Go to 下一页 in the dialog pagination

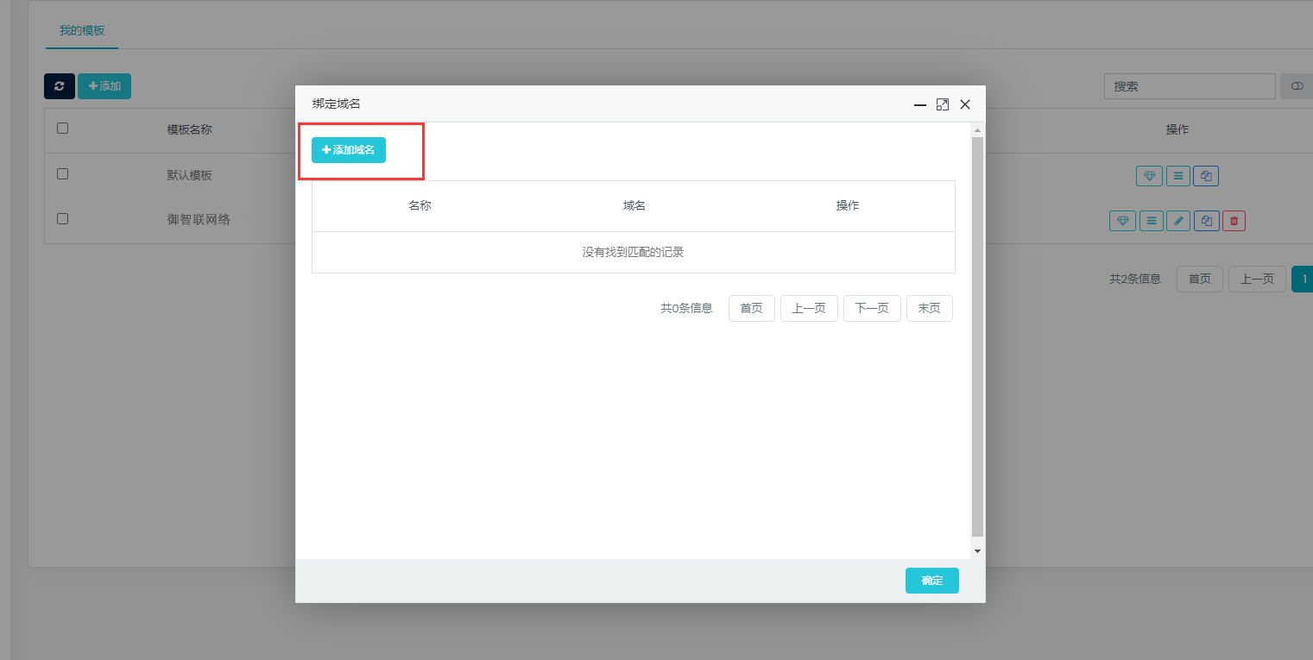pos(872,308)
